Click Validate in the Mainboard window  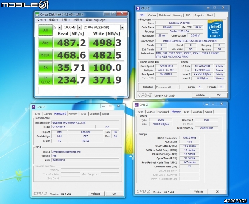pos(96,194)
